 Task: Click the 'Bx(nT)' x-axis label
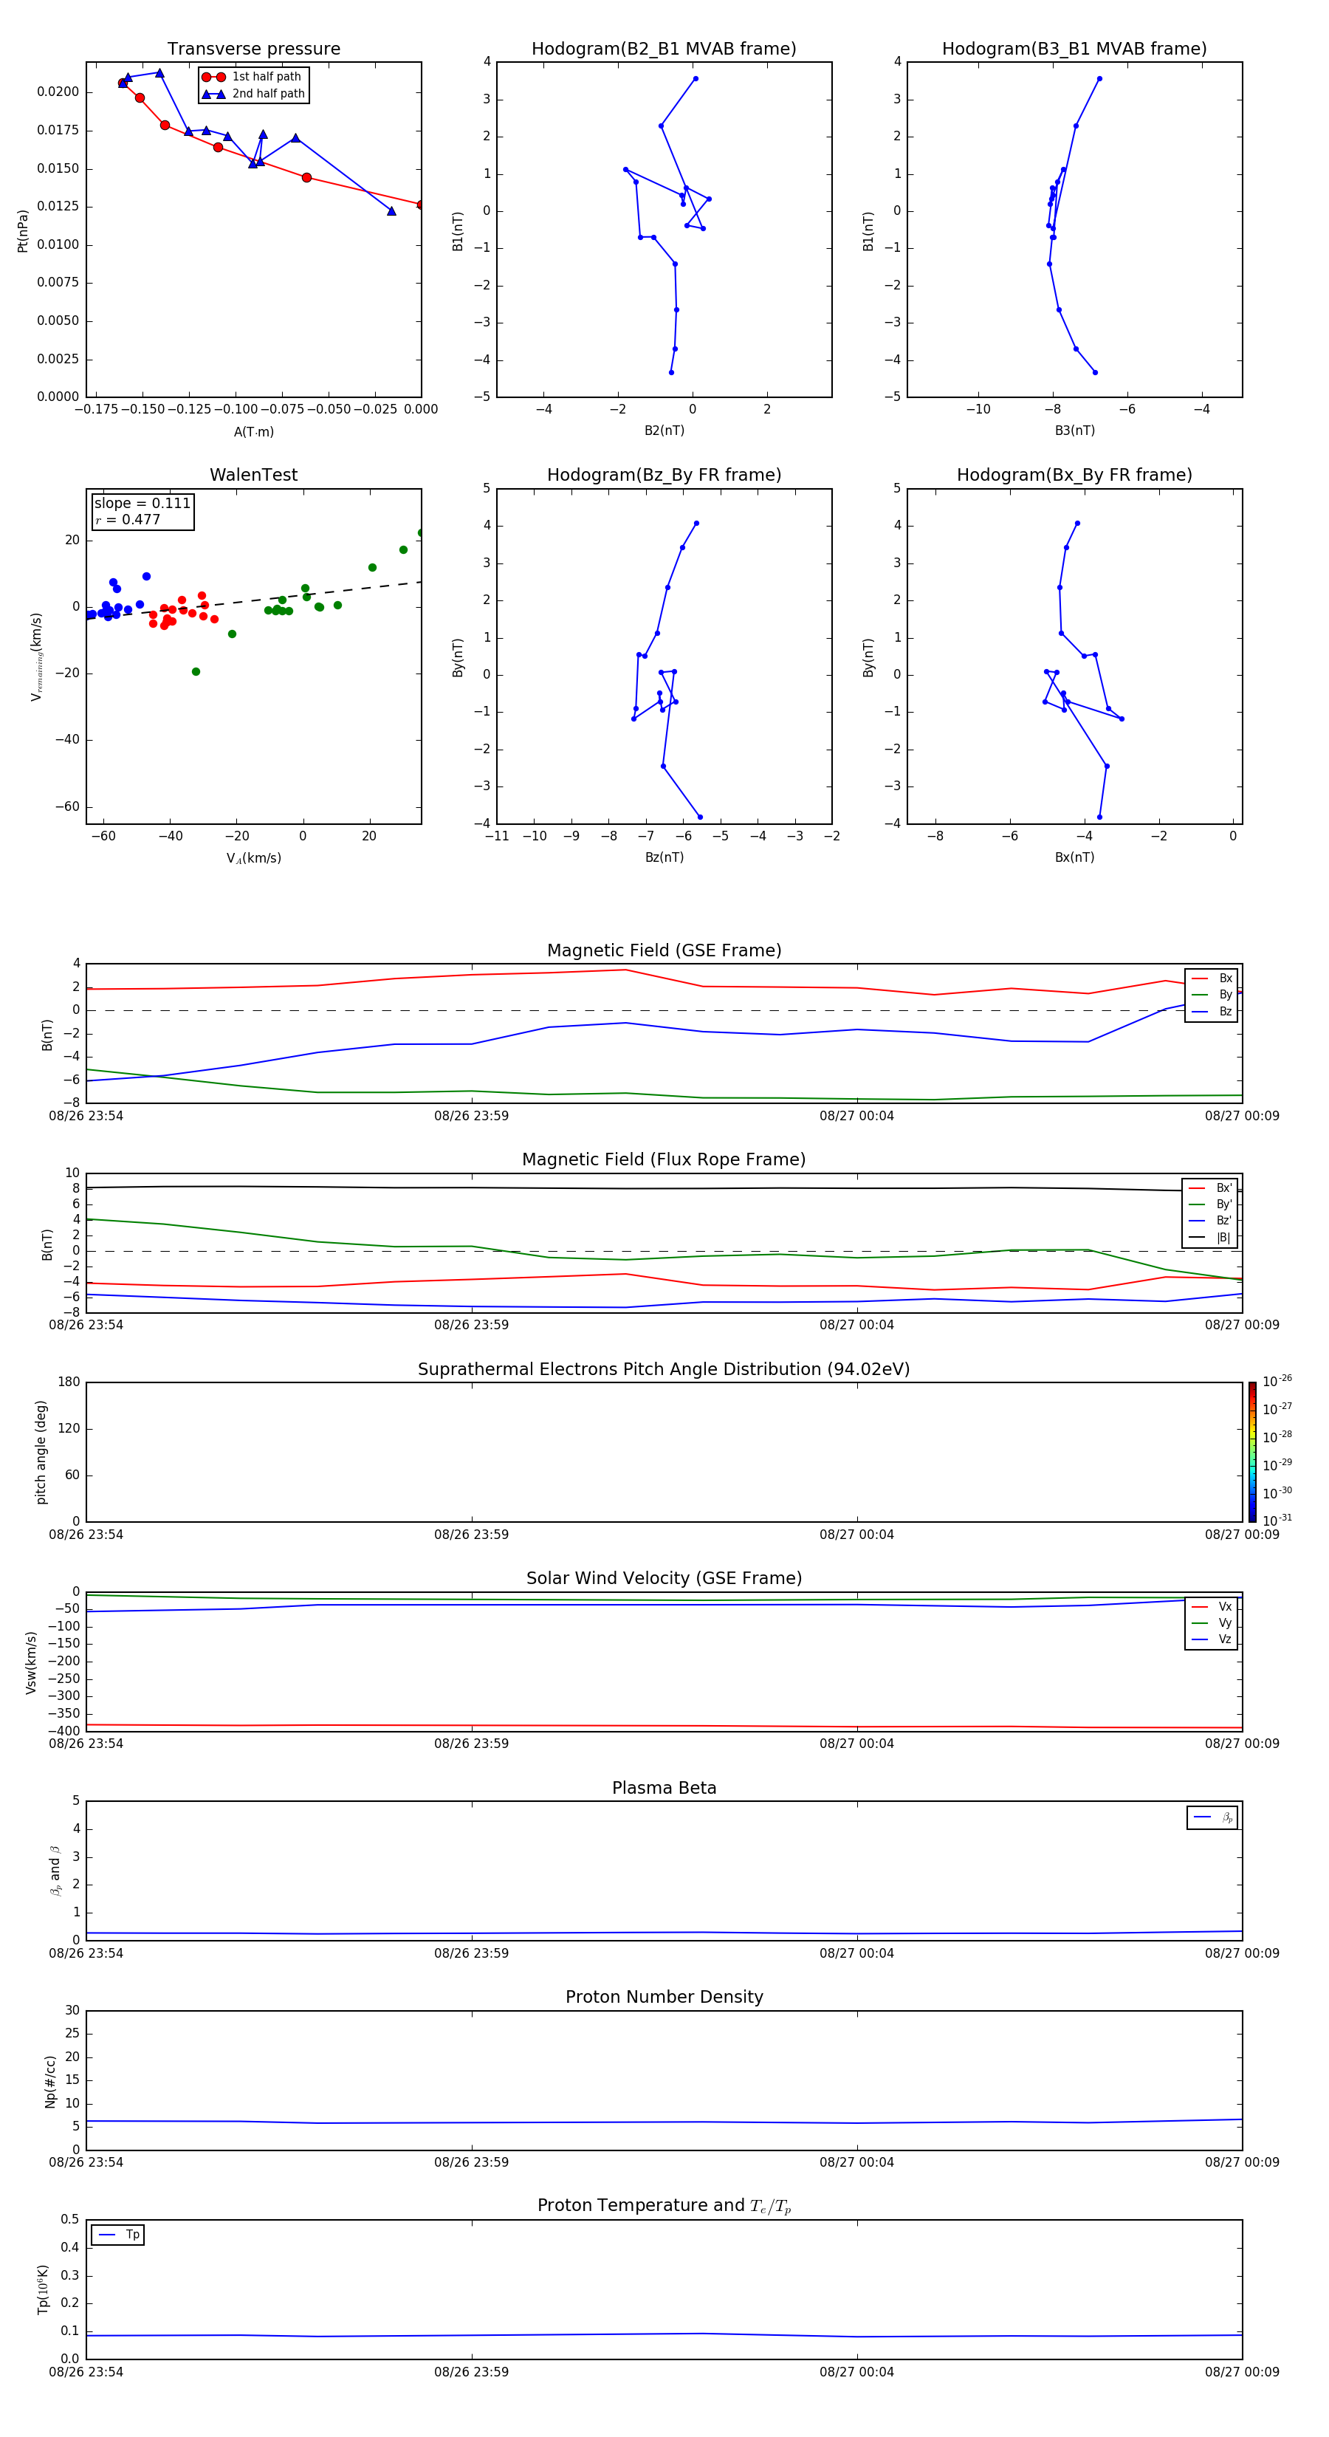1074,857
